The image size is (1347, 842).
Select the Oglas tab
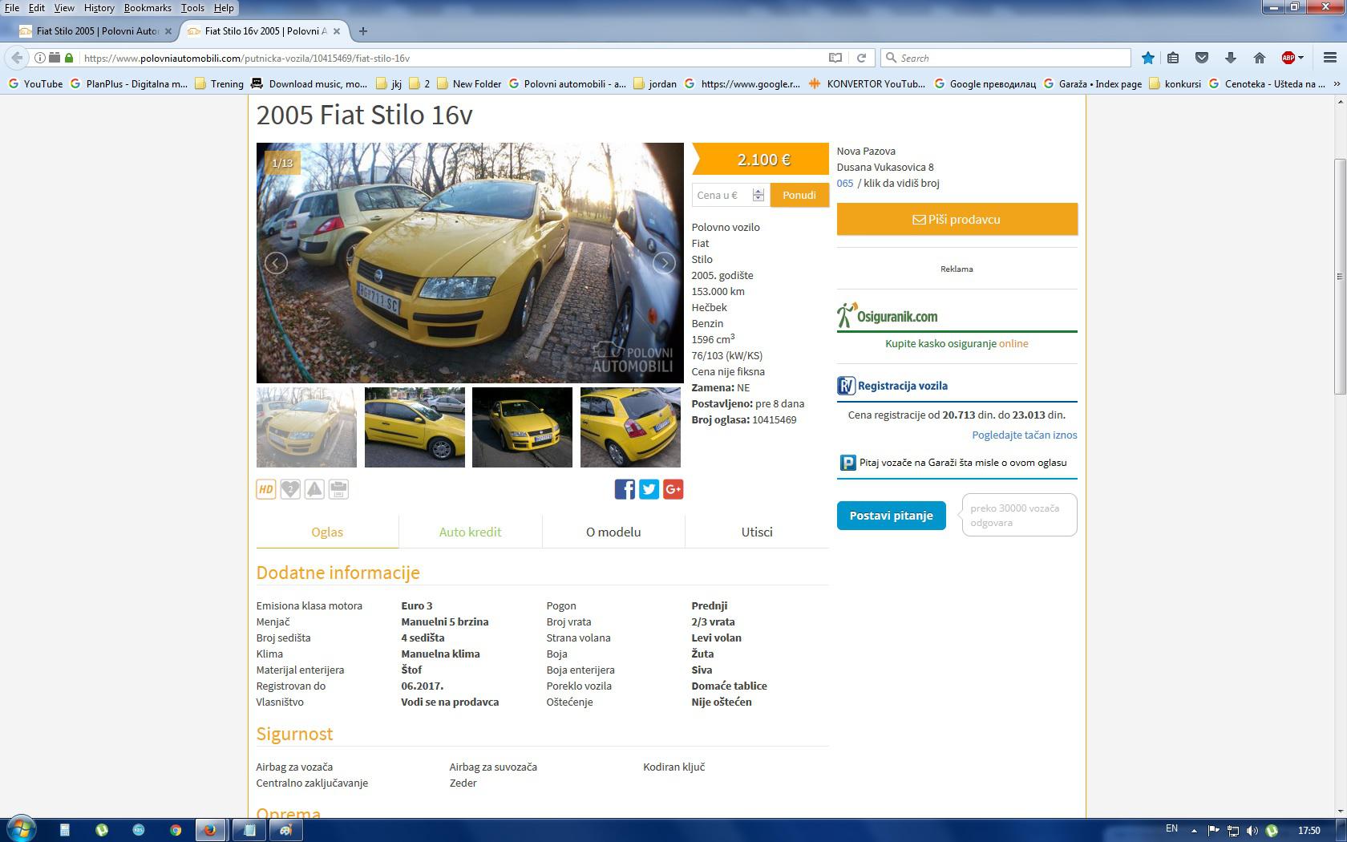pyautogui.click(x=327, y=532)
